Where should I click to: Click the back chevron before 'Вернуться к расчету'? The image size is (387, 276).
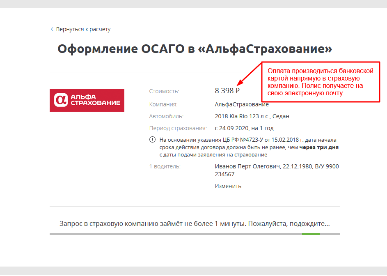[52, 29]
